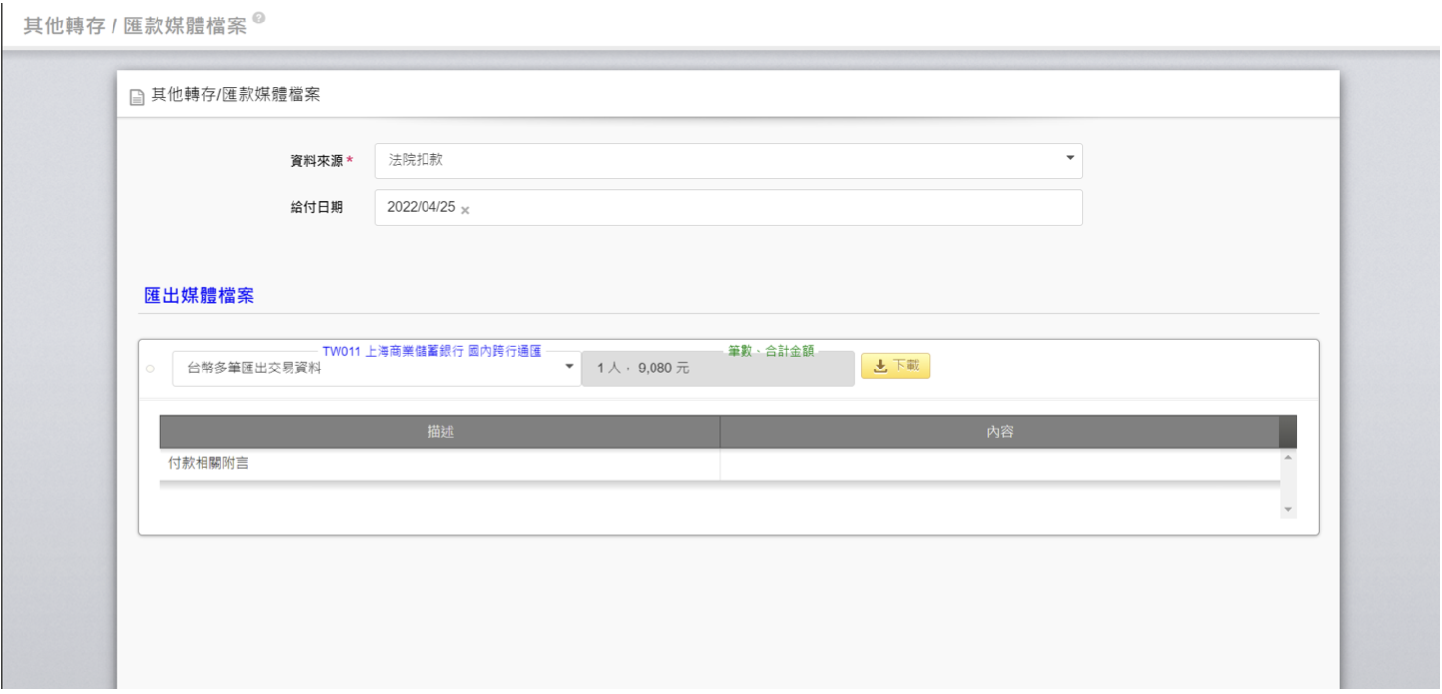Image resolution: width=1442 pixels, height=694 pixels.
Task: Select the 付款相關附言 table row
Action: pyautogui.click(x=439, y=464)
